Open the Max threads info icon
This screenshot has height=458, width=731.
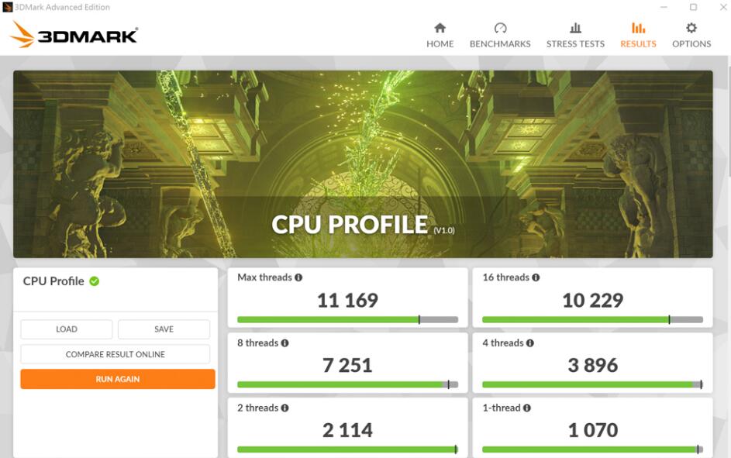pyautogui.click(x=298, y=277)
